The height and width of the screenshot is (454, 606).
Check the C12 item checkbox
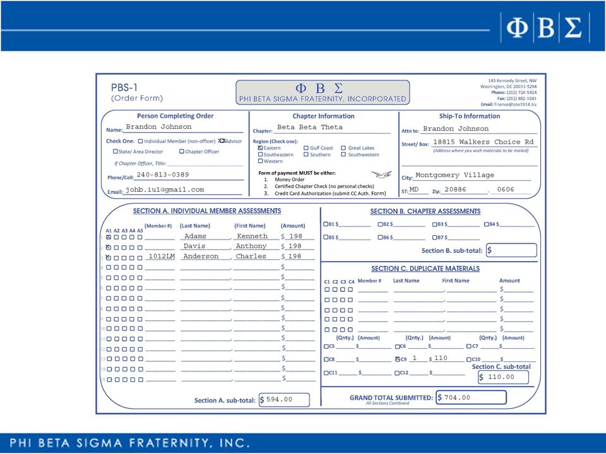click(397, 373)
